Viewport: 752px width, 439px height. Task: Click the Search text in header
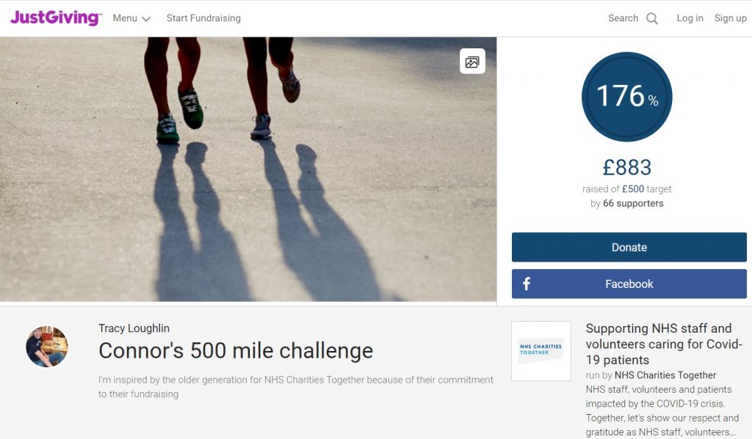coord(623,18)
